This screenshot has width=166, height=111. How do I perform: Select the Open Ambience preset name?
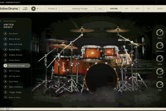pyautogui.click(x=16, y=87)
